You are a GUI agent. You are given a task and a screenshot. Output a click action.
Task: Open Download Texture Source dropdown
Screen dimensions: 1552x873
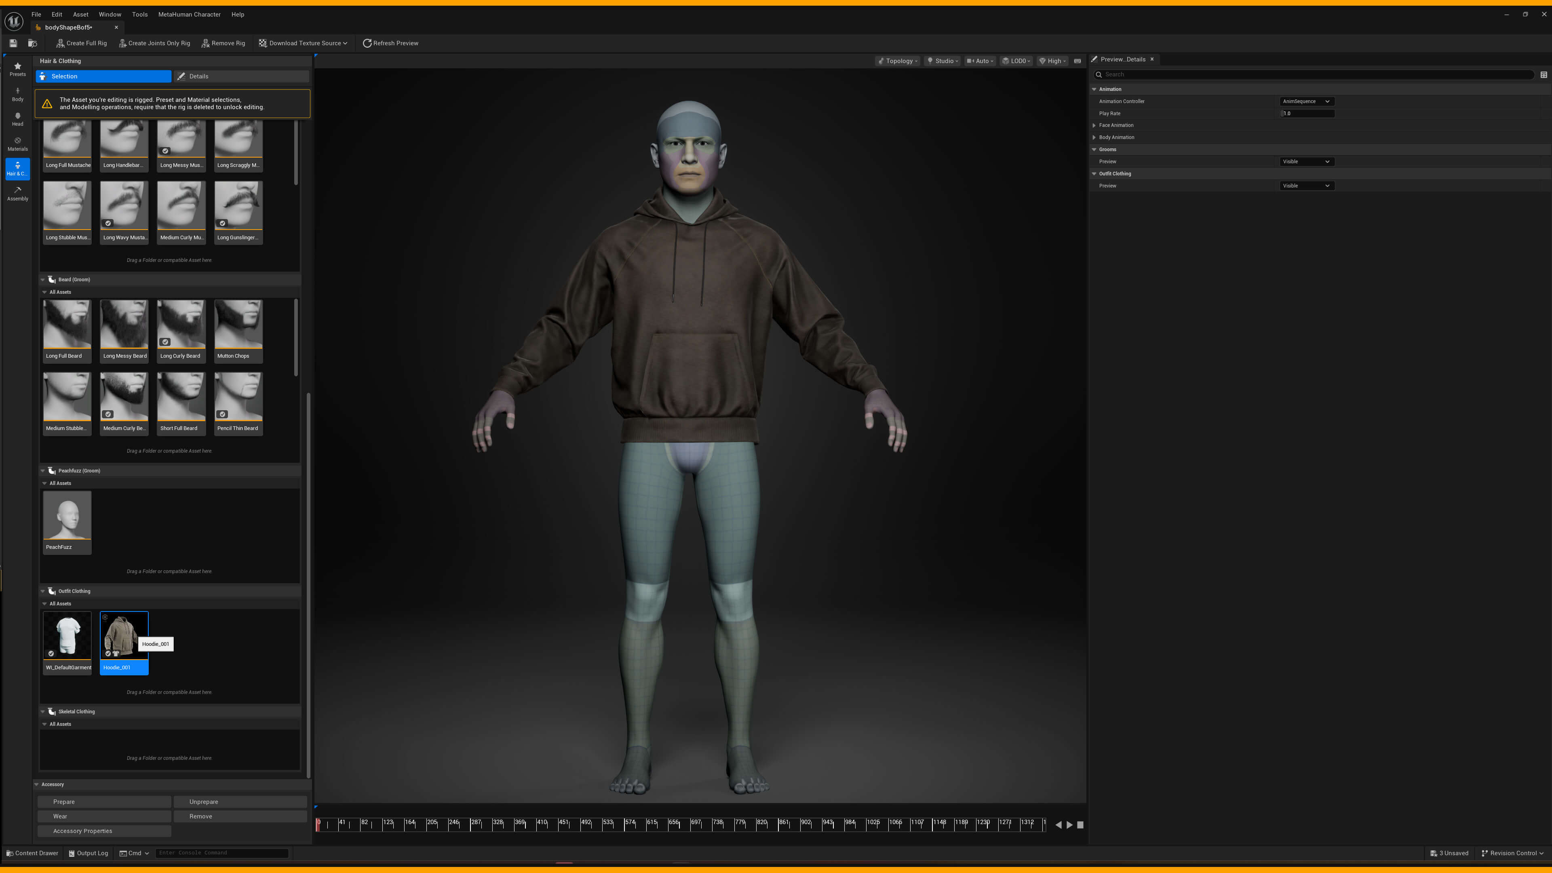[303, 43]
